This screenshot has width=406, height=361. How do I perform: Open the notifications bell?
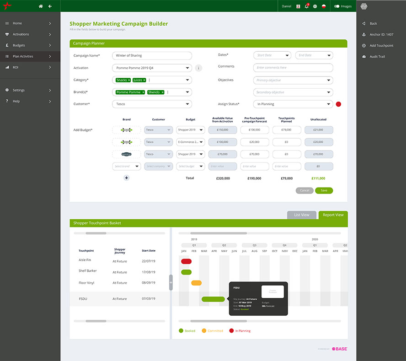(x=307, y=6)
